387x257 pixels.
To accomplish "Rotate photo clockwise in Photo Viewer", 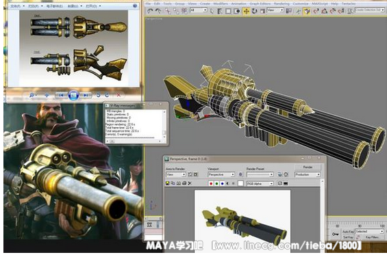I will click(107, 95).
